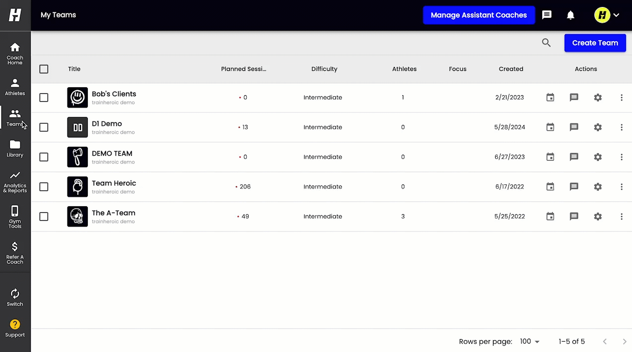Open the Team Heroic team thumbnail
Image resolution: width=632 pixels, height=352 pixels.
click(x=77, y=187)
